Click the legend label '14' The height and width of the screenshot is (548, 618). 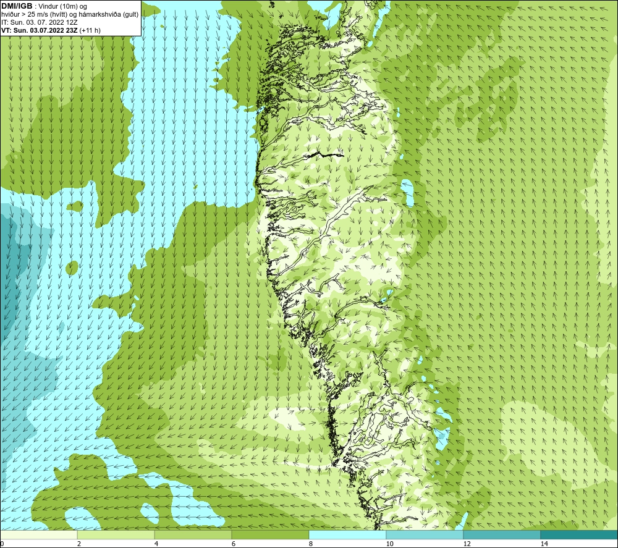point(544,544)
